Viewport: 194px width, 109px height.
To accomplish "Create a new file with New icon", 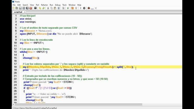I will coord(13,8).
